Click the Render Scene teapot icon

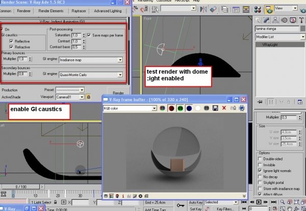[x=269, y=9]
